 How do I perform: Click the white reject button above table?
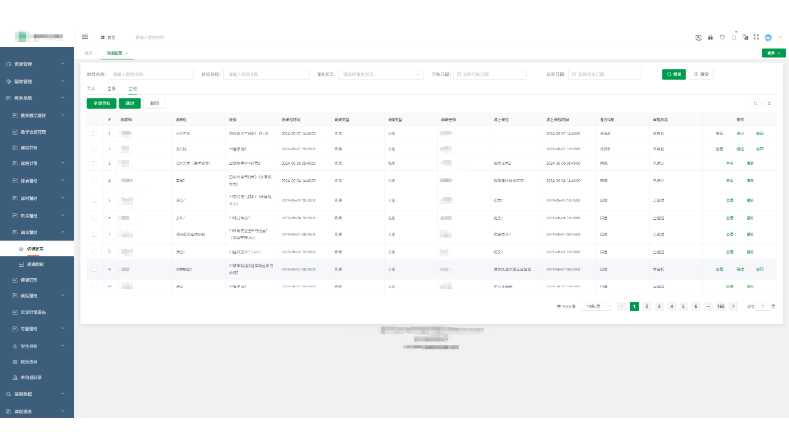click(x=155, y=103)
